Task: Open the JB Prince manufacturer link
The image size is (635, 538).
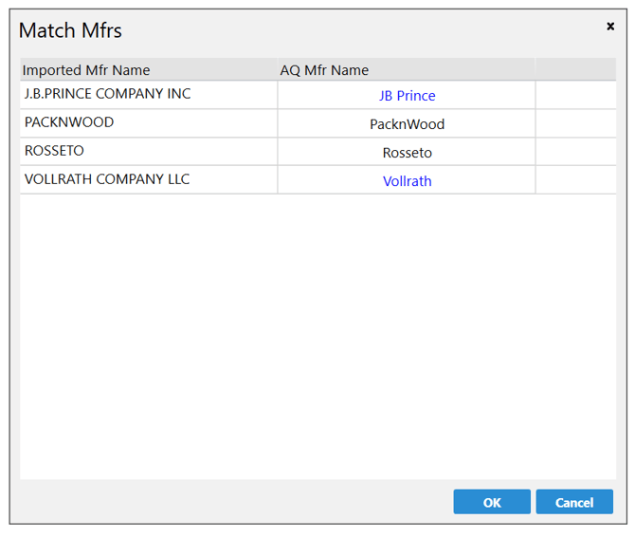Action: point(407,96)
